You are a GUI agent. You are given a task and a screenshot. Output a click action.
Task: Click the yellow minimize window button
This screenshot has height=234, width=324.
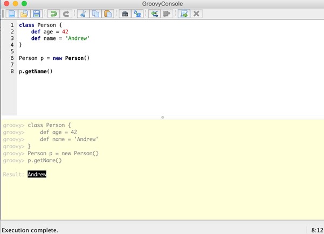point(15,4)
